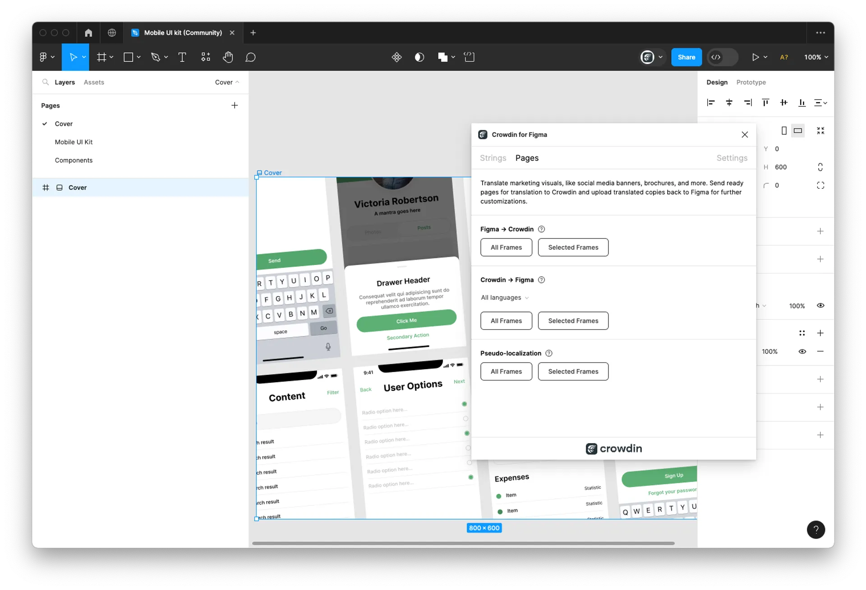Select the Pen tool
The image size is (866, 590).
[156, 57]
